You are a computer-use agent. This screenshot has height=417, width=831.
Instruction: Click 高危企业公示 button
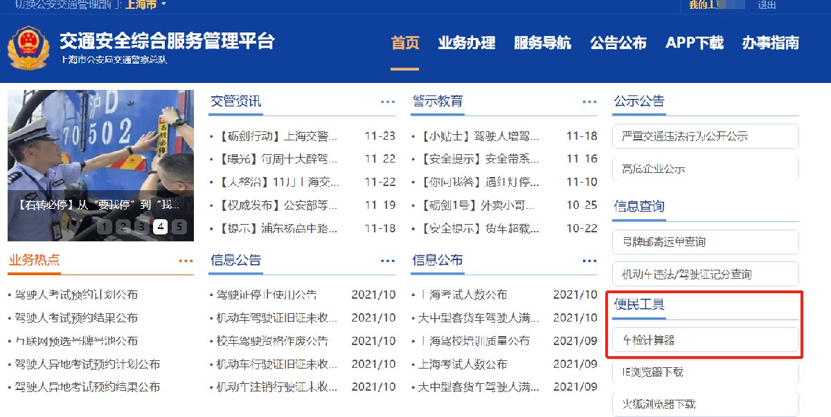[x=706, y=169]
